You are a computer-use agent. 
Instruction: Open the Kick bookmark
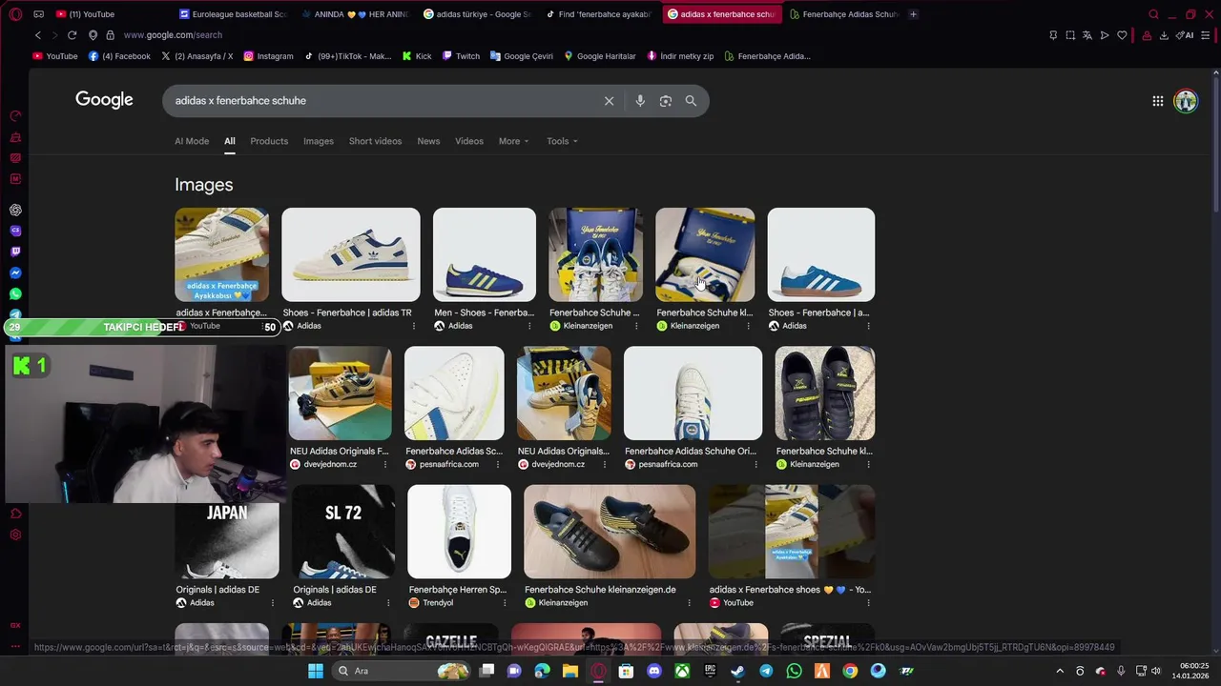417,56
